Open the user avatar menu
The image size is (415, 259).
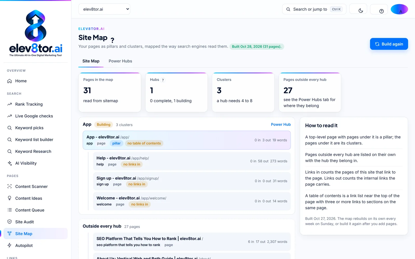coord(399,9)
